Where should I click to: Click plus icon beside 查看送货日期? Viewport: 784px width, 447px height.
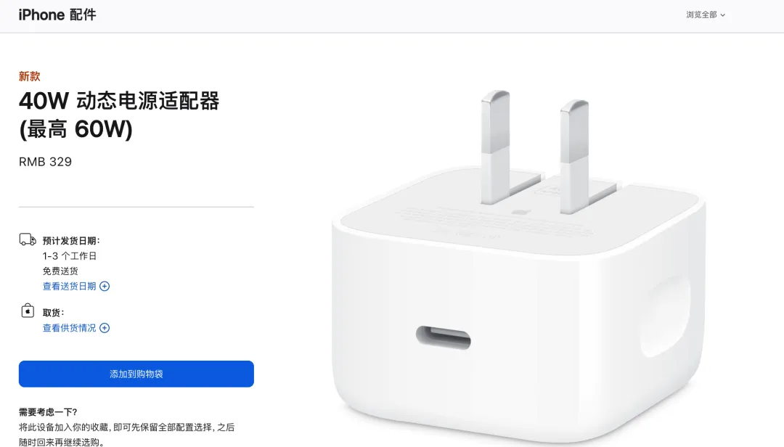pyautogui.click(x=105, y=286)
